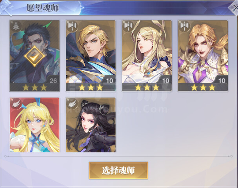Click the crossbow class icon on blonde woman card
This screenshot has height=188, width=238.
coord(128,26)
